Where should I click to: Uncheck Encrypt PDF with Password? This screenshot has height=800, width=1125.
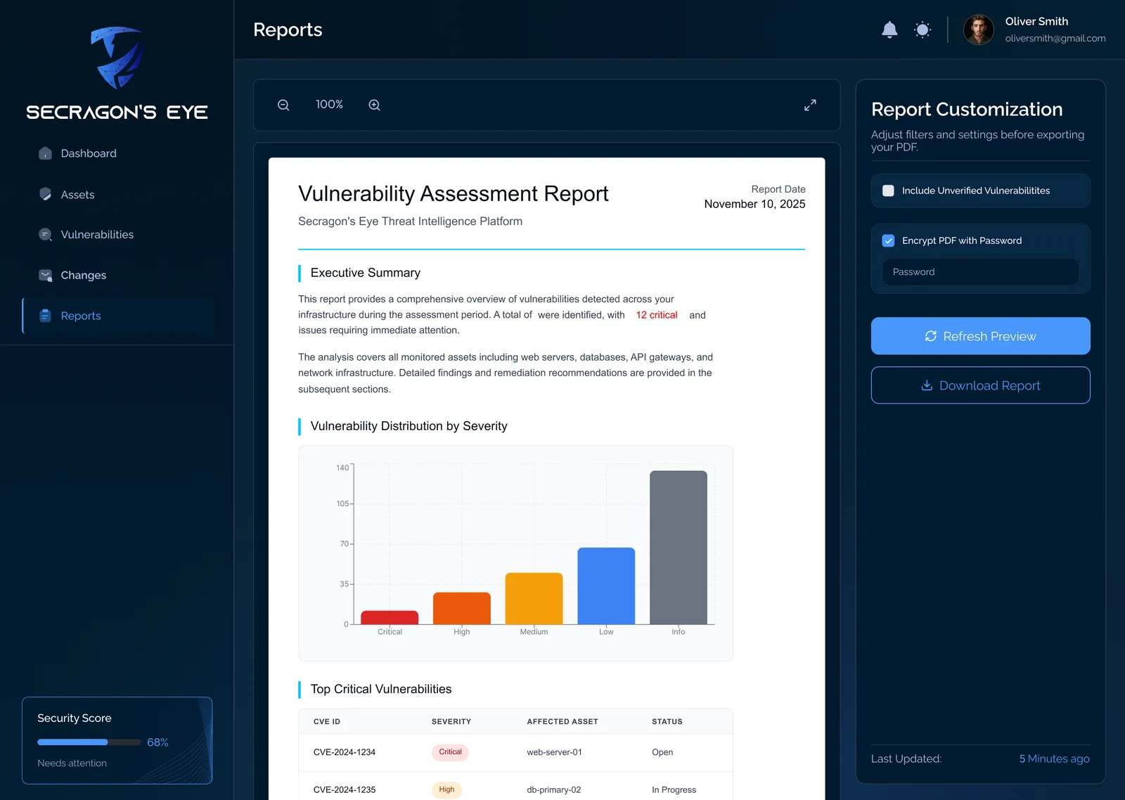click(888, 240)
